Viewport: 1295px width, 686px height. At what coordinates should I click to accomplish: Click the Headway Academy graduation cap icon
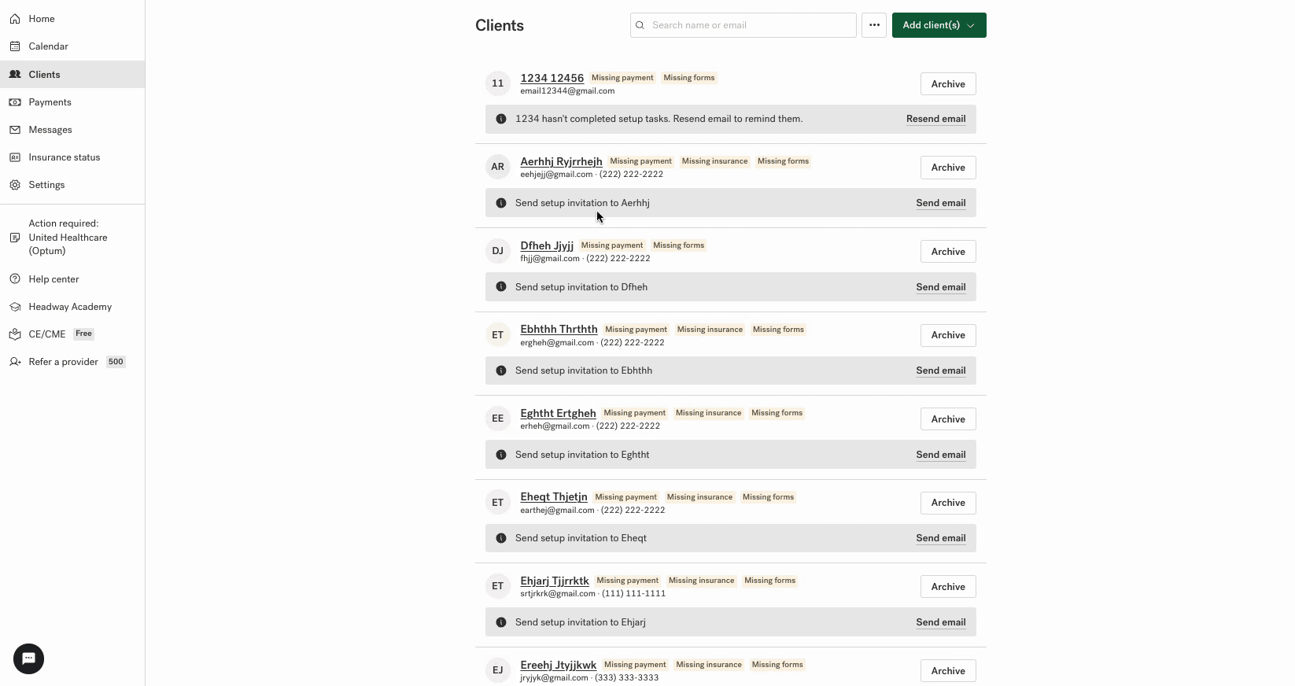pyautogui.click(x=15, y=307)
